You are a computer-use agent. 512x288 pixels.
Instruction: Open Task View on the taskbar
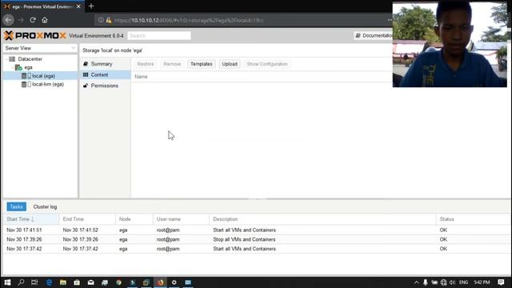[x=34, y=282]
